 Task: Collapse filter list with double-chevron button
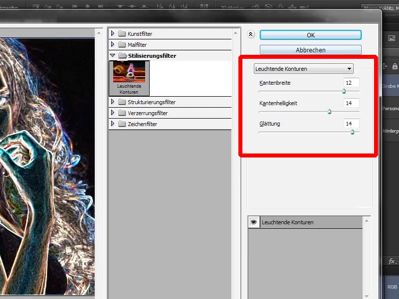point(251,34)
